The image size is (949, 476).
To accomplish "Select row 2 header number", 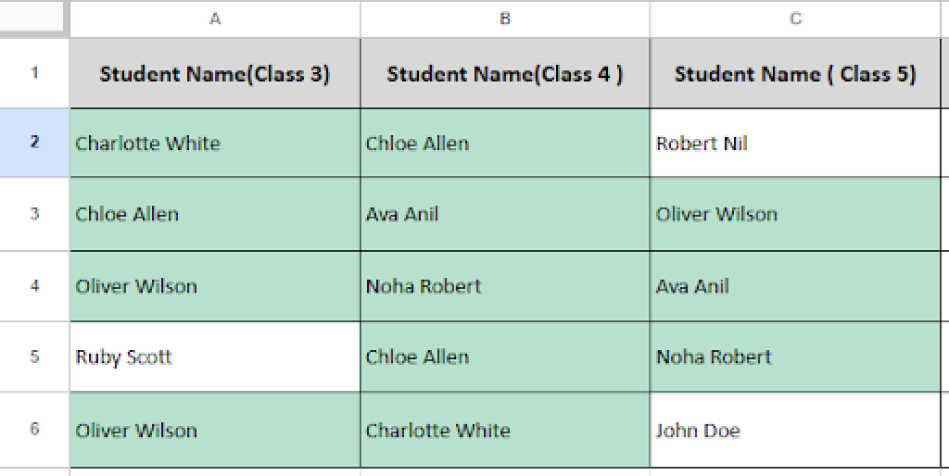I will (x=34, y=143).
